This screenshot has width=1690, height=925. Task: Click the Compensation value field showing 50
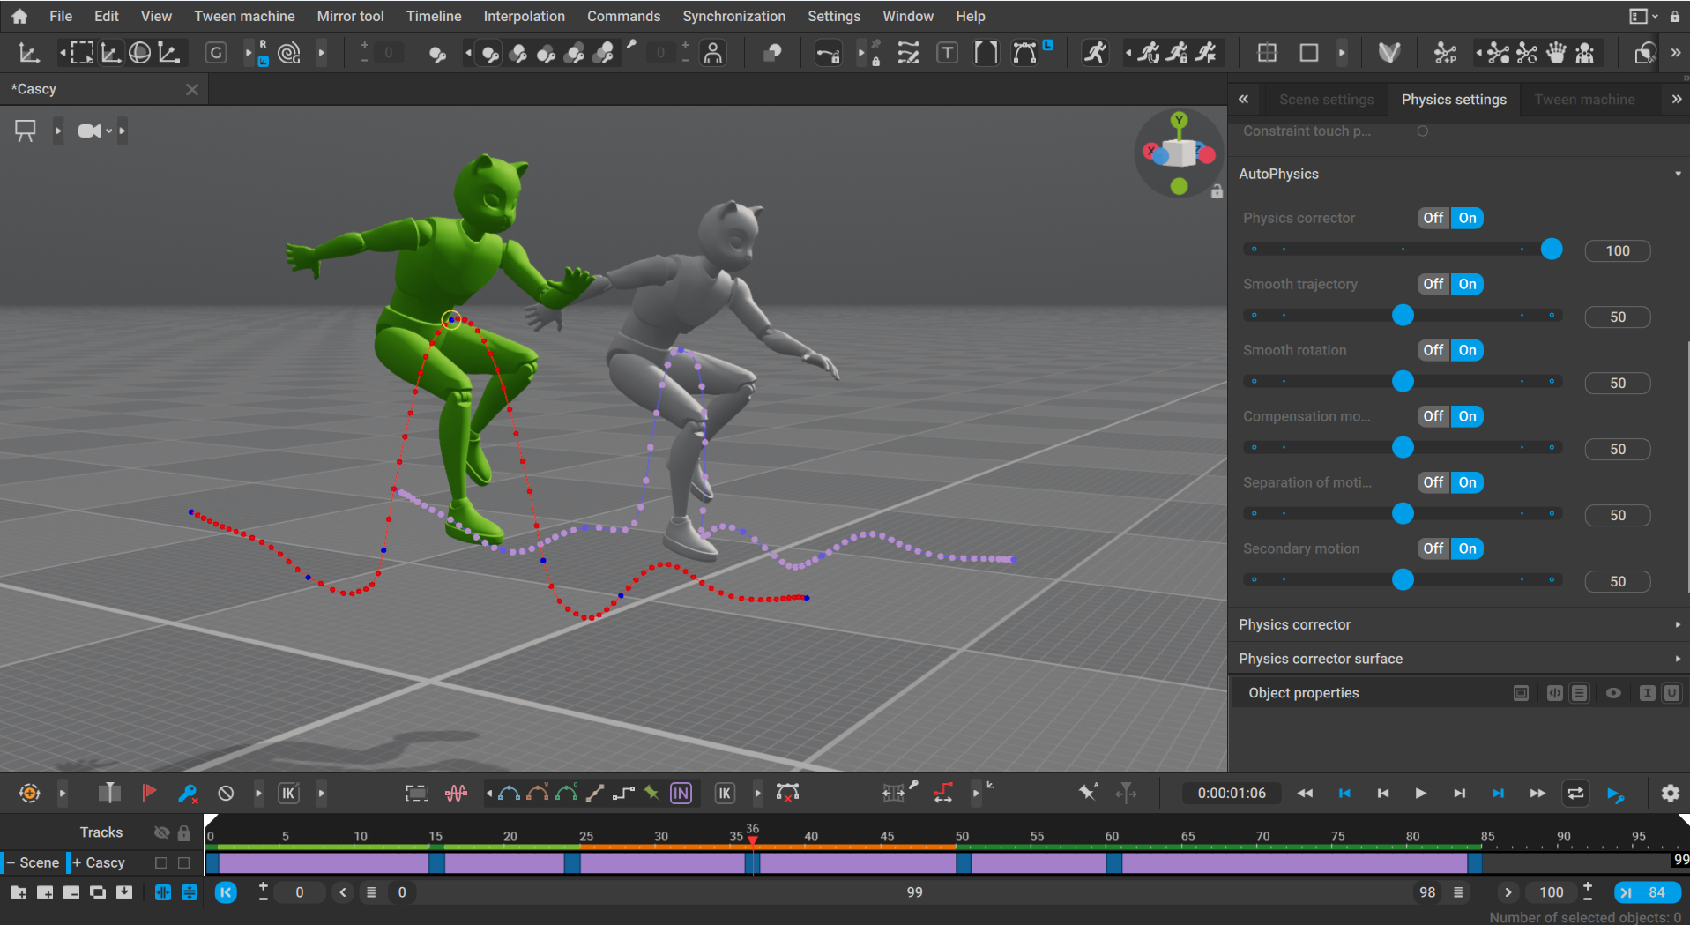tap(1617, 449)
